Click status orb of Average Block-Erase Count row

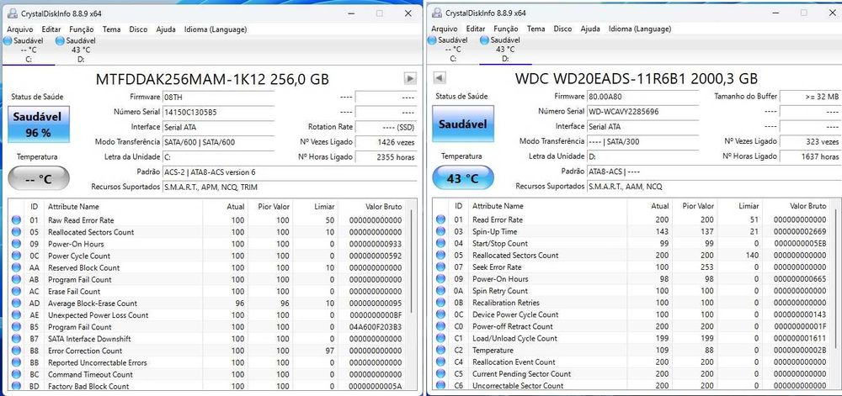pos(16,304)
